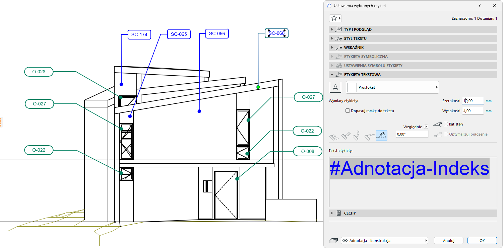This screenshot has height=248, width=503.
Task: Click the angle lock icon beside Kąt stały
Action: pos(438,124)
